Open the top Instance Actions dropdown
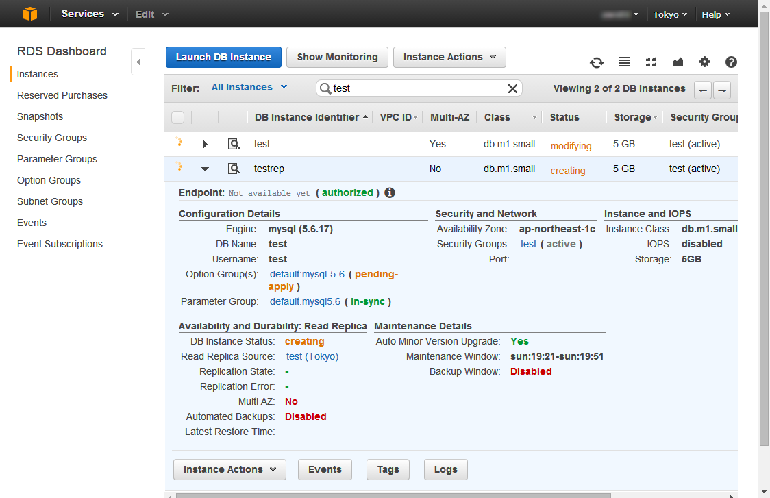Viewport: 770px width, 498px height. tap(449, 57)
